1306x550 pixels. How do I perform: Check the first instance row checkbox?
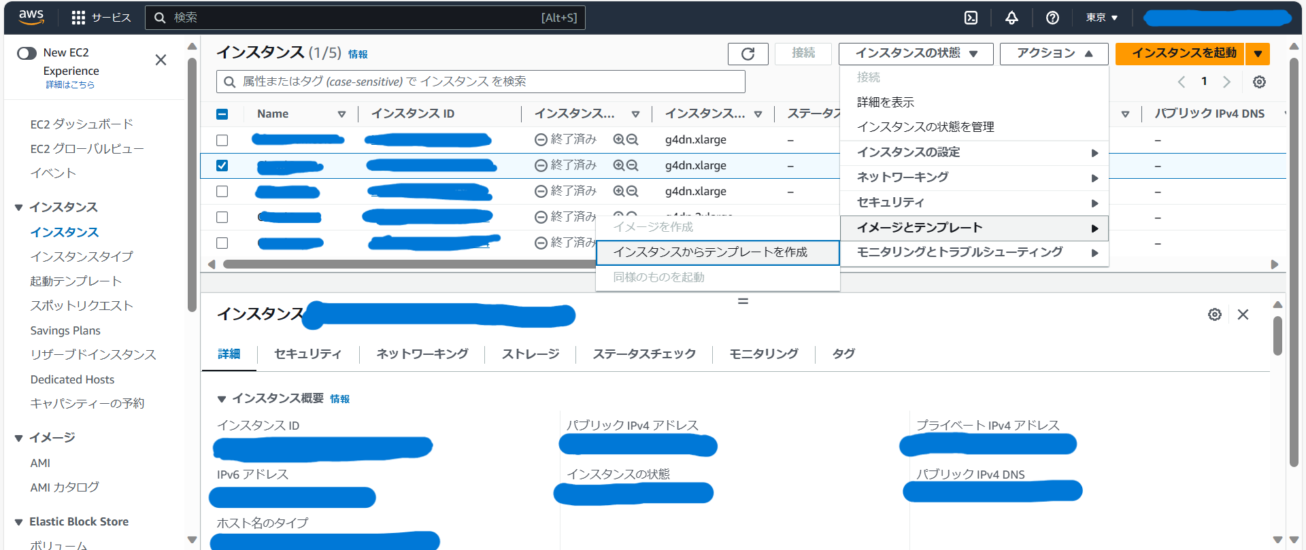point(222,140)
